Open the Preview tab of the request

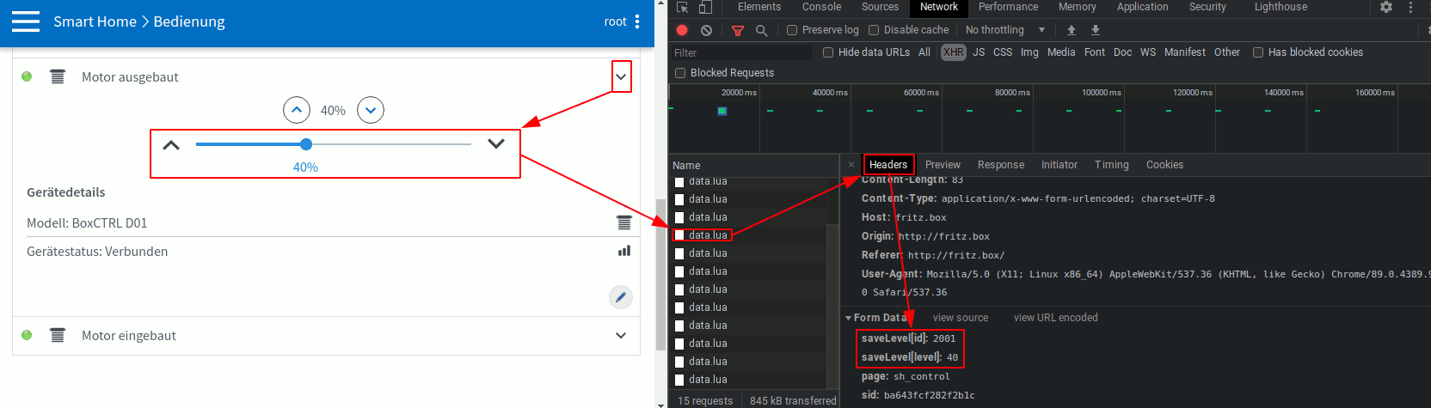tap(943, 165)
